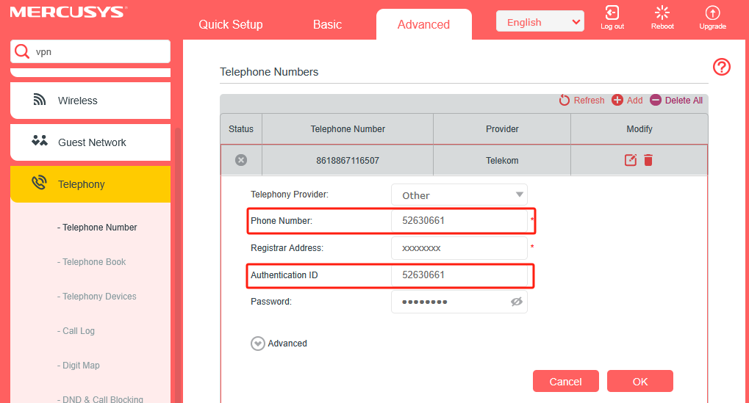This screenshot has width=749, height=403.
Task: Click the Phone Number input field
Action: pos(459,220)
